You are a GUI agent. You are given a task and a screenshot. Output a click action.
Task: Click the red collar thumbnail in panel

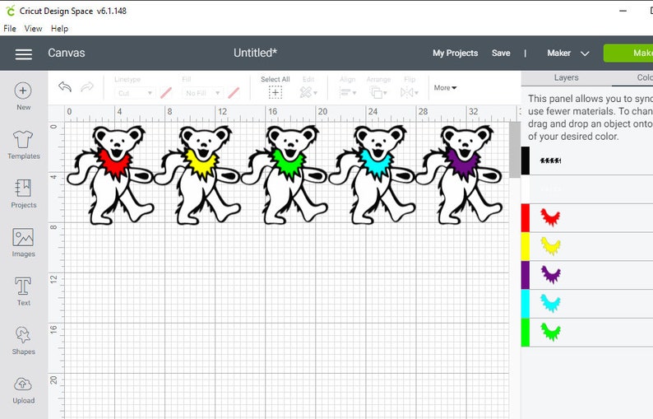tap(550, 217)
